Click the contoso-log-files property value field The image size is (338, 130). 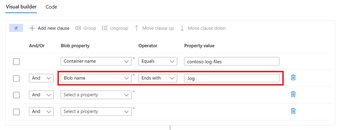point(232,61)
